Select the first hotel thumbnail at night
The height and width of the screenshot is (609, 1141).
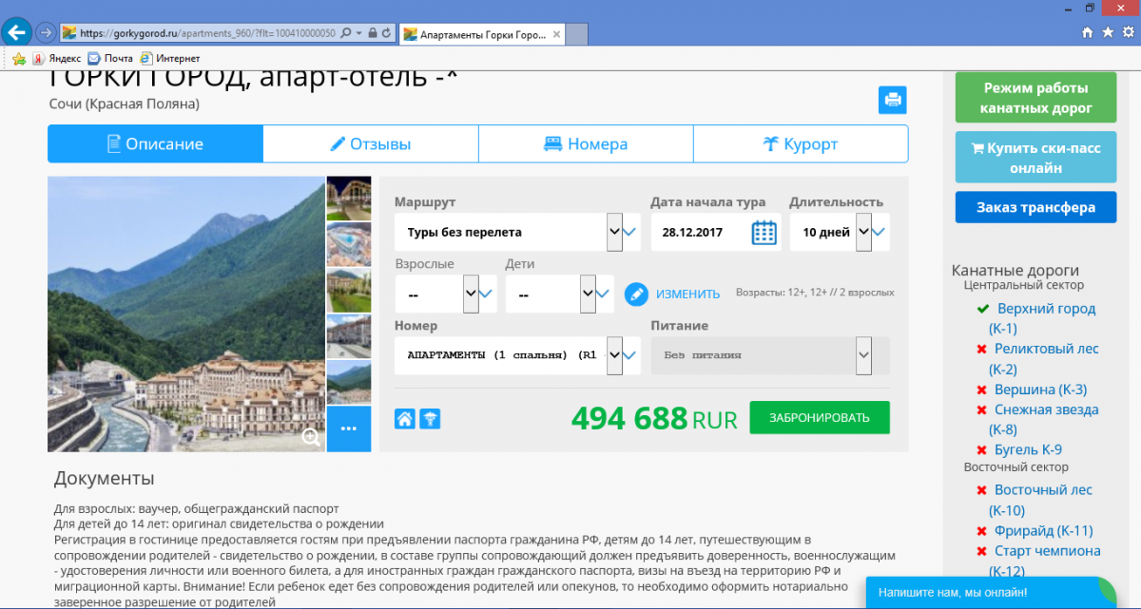click(x=349, y=199)
